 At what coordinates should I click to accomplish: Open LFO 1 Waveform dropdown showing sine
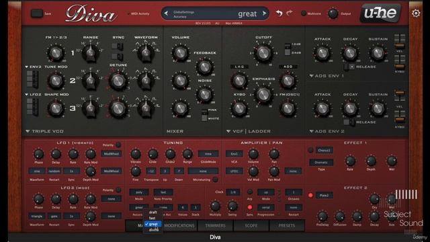[x=37, y=171]
